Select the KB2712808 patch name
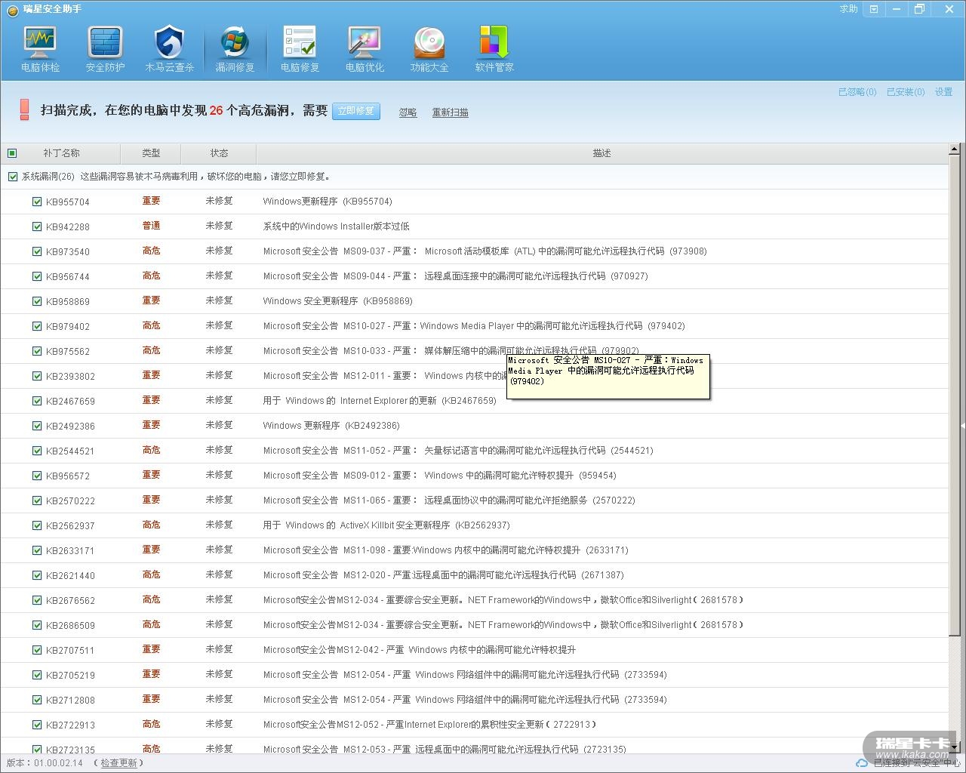This screenshot has height=773, width=966. click(x=70, y=700)
